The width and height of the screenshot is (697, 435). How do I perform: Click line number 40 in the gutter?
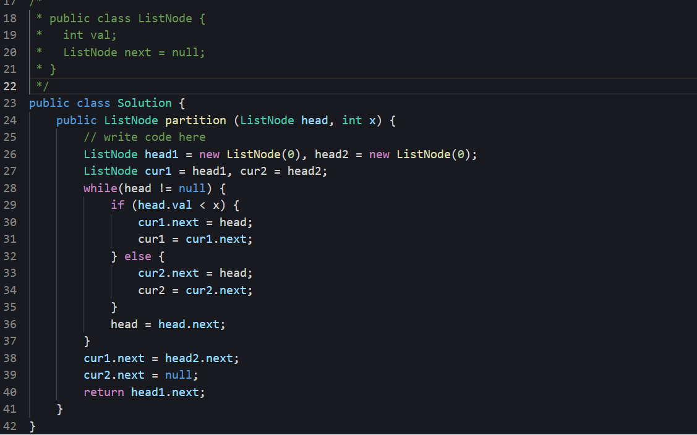(10, 393)
